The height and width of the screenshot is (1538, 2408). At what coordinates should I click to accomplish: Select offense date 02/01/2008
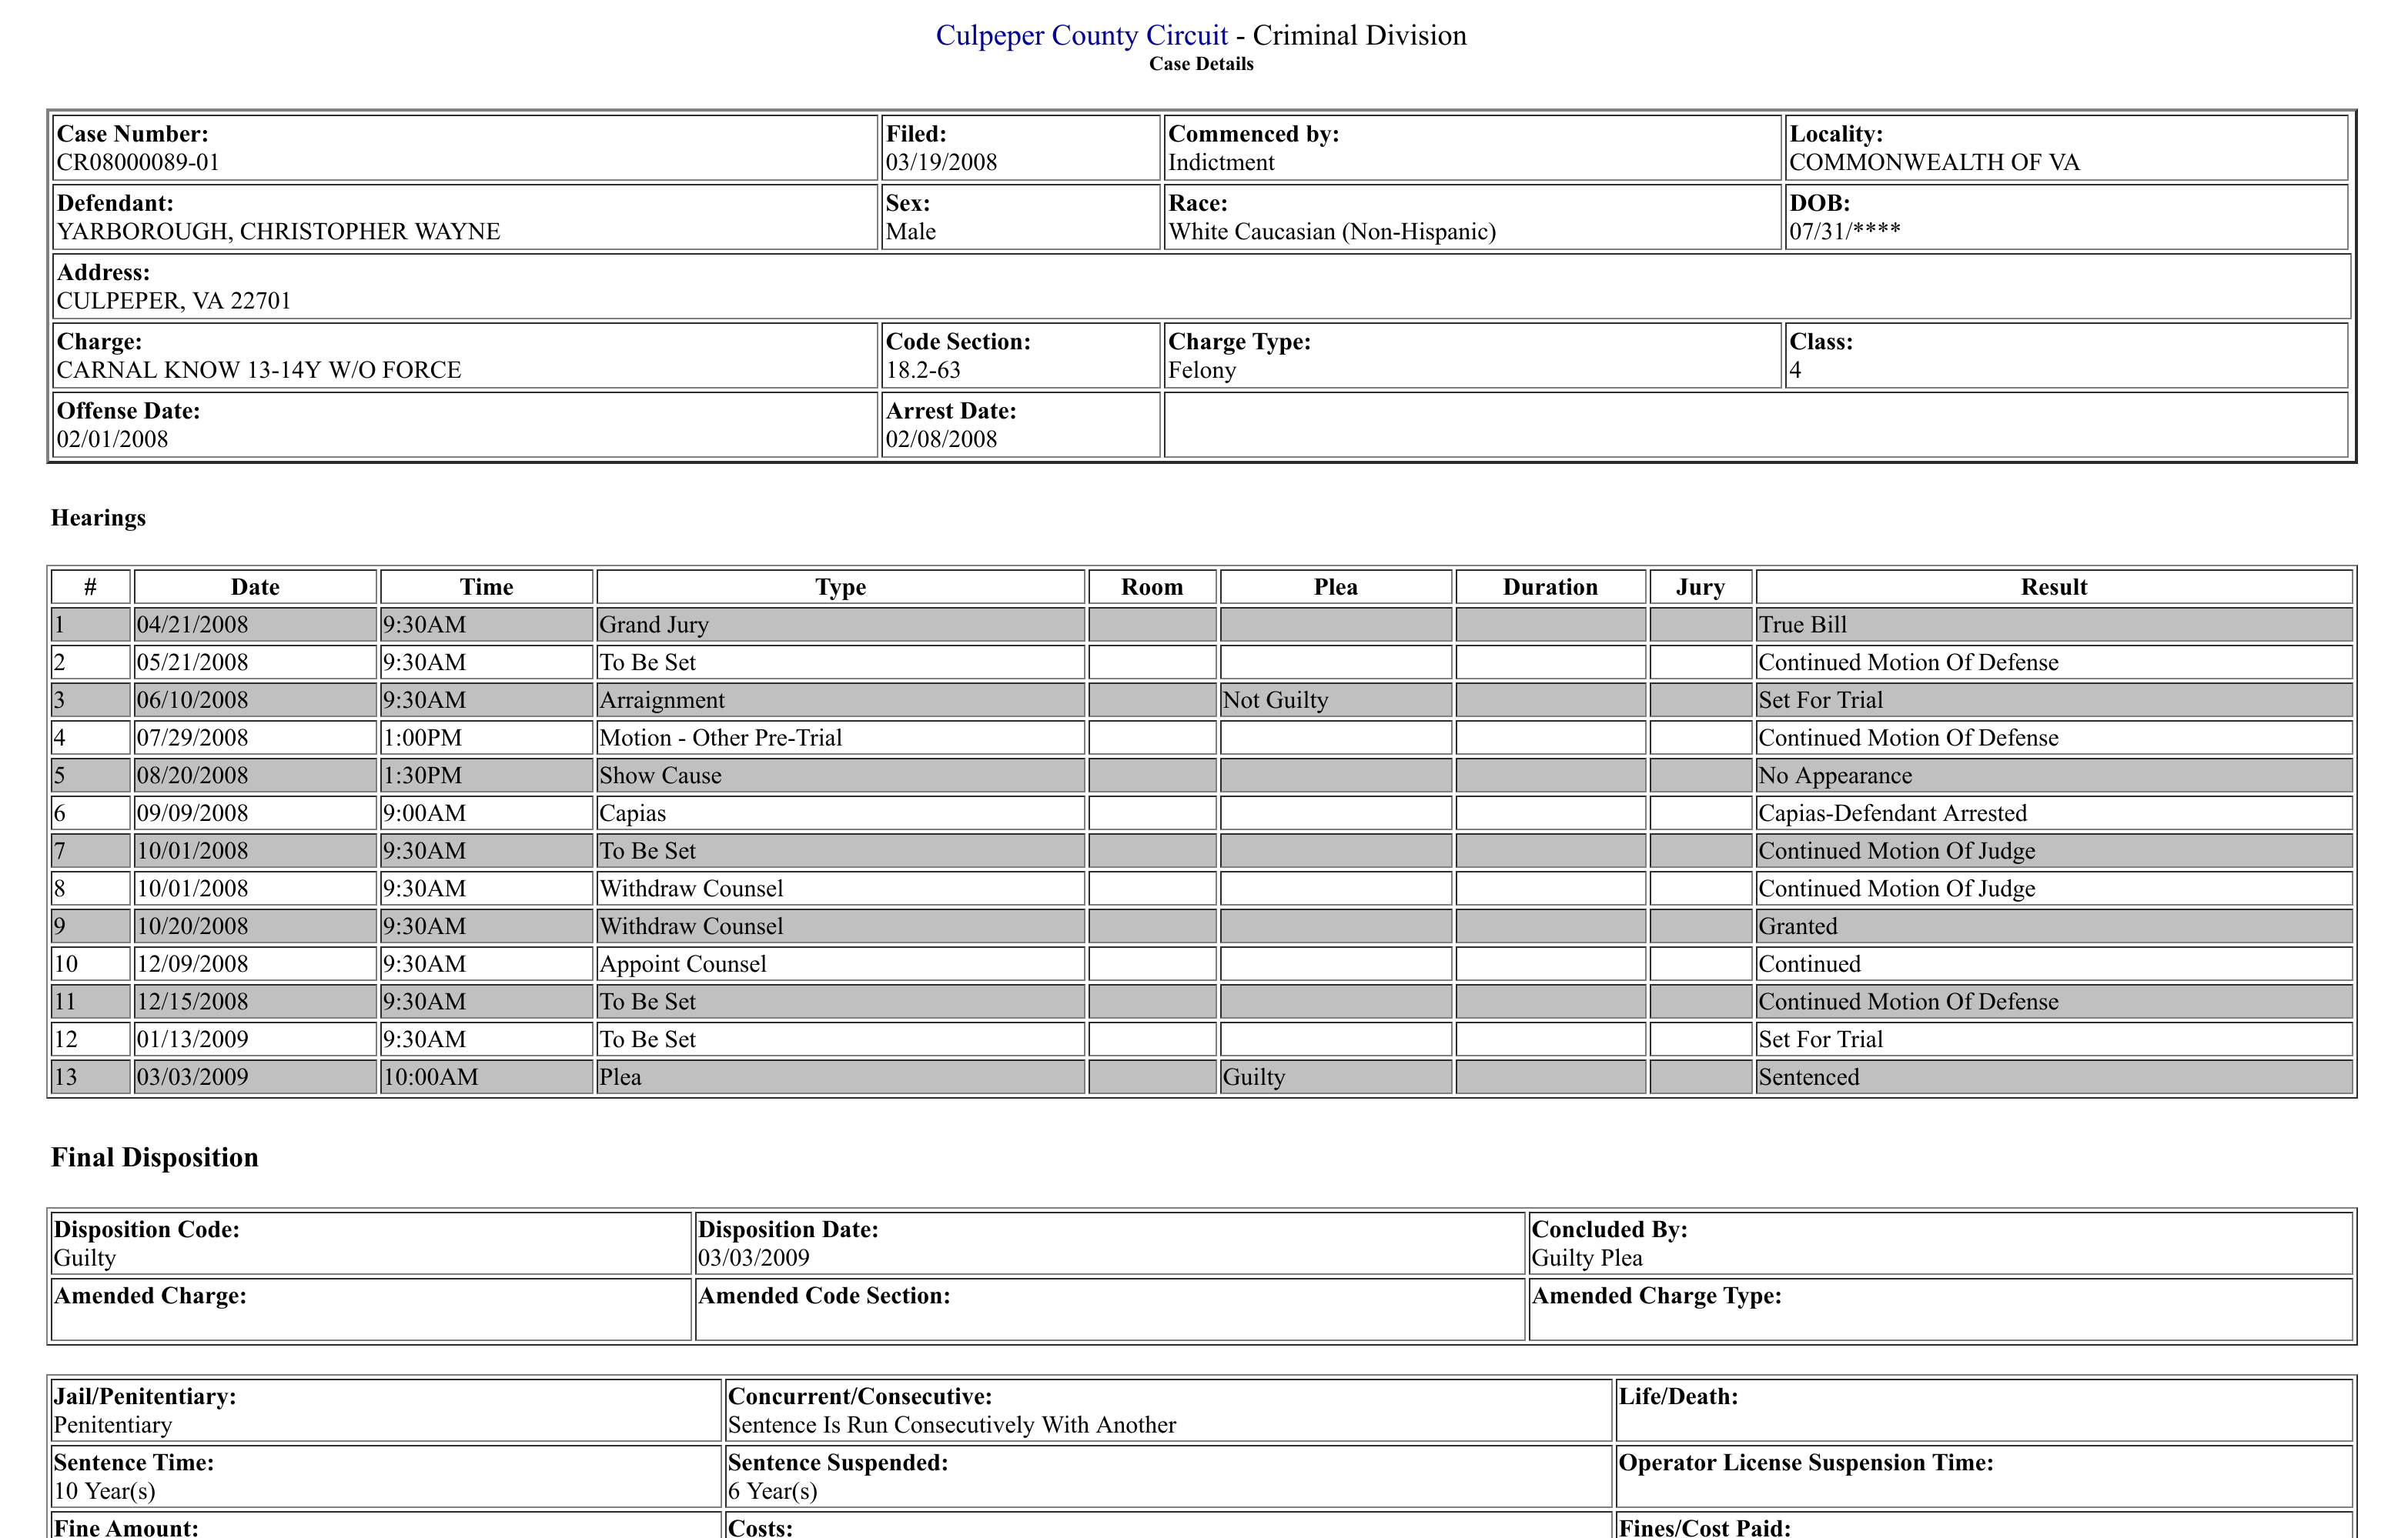pyautogui.click(x=112, y=440)
